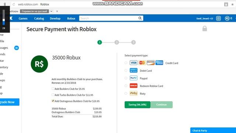Image resolution: width=236 pixels, height=133 pixels.
Task: Open Messages in the sidebar
Action: click(x=4, y=48)
